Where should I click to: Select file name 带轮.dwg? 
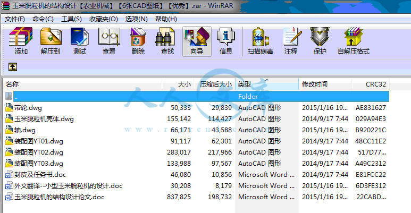click(28, 108)
